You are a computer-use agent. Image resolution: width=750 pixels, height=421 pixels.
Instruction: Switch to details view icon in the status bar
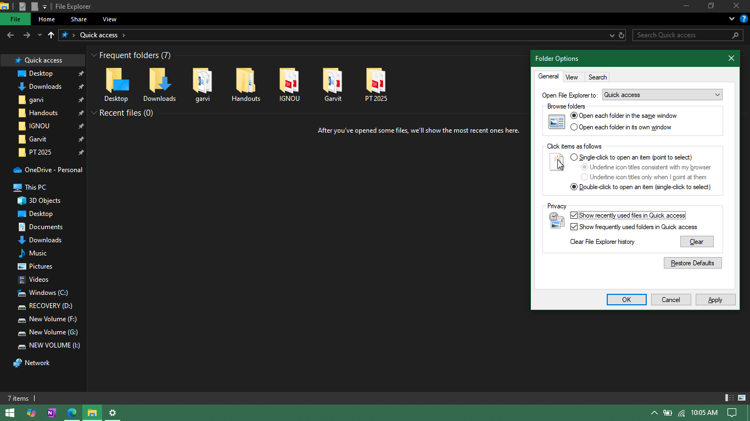coord(730,398)
